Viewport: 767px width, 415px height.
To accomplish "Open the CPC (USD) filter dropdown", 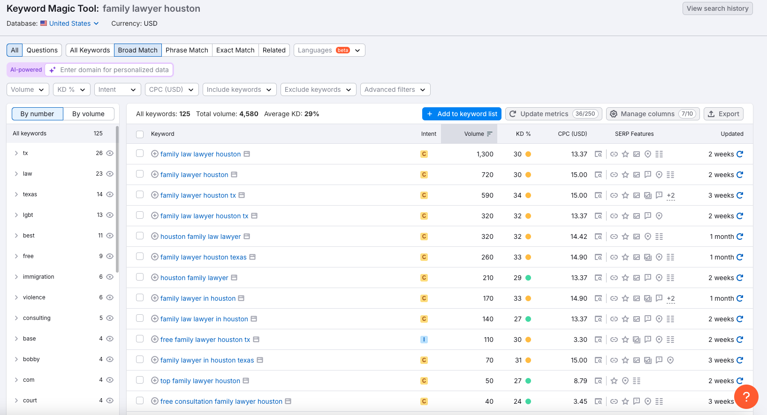I will tap(172, 89).
